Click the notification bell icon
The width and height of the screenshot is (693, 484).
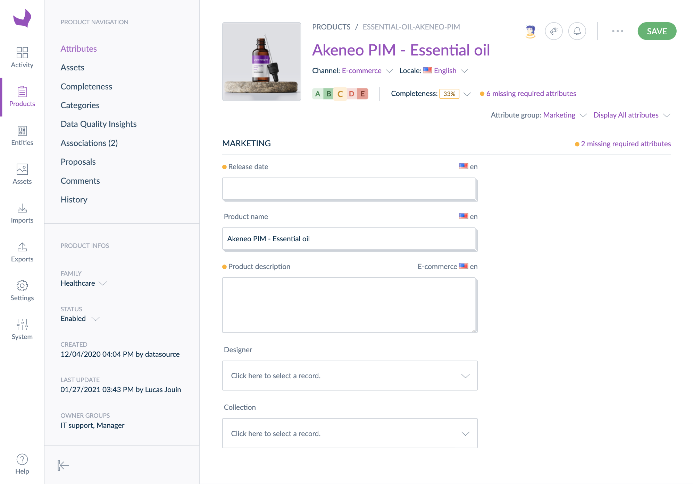[x=577, y=31]
